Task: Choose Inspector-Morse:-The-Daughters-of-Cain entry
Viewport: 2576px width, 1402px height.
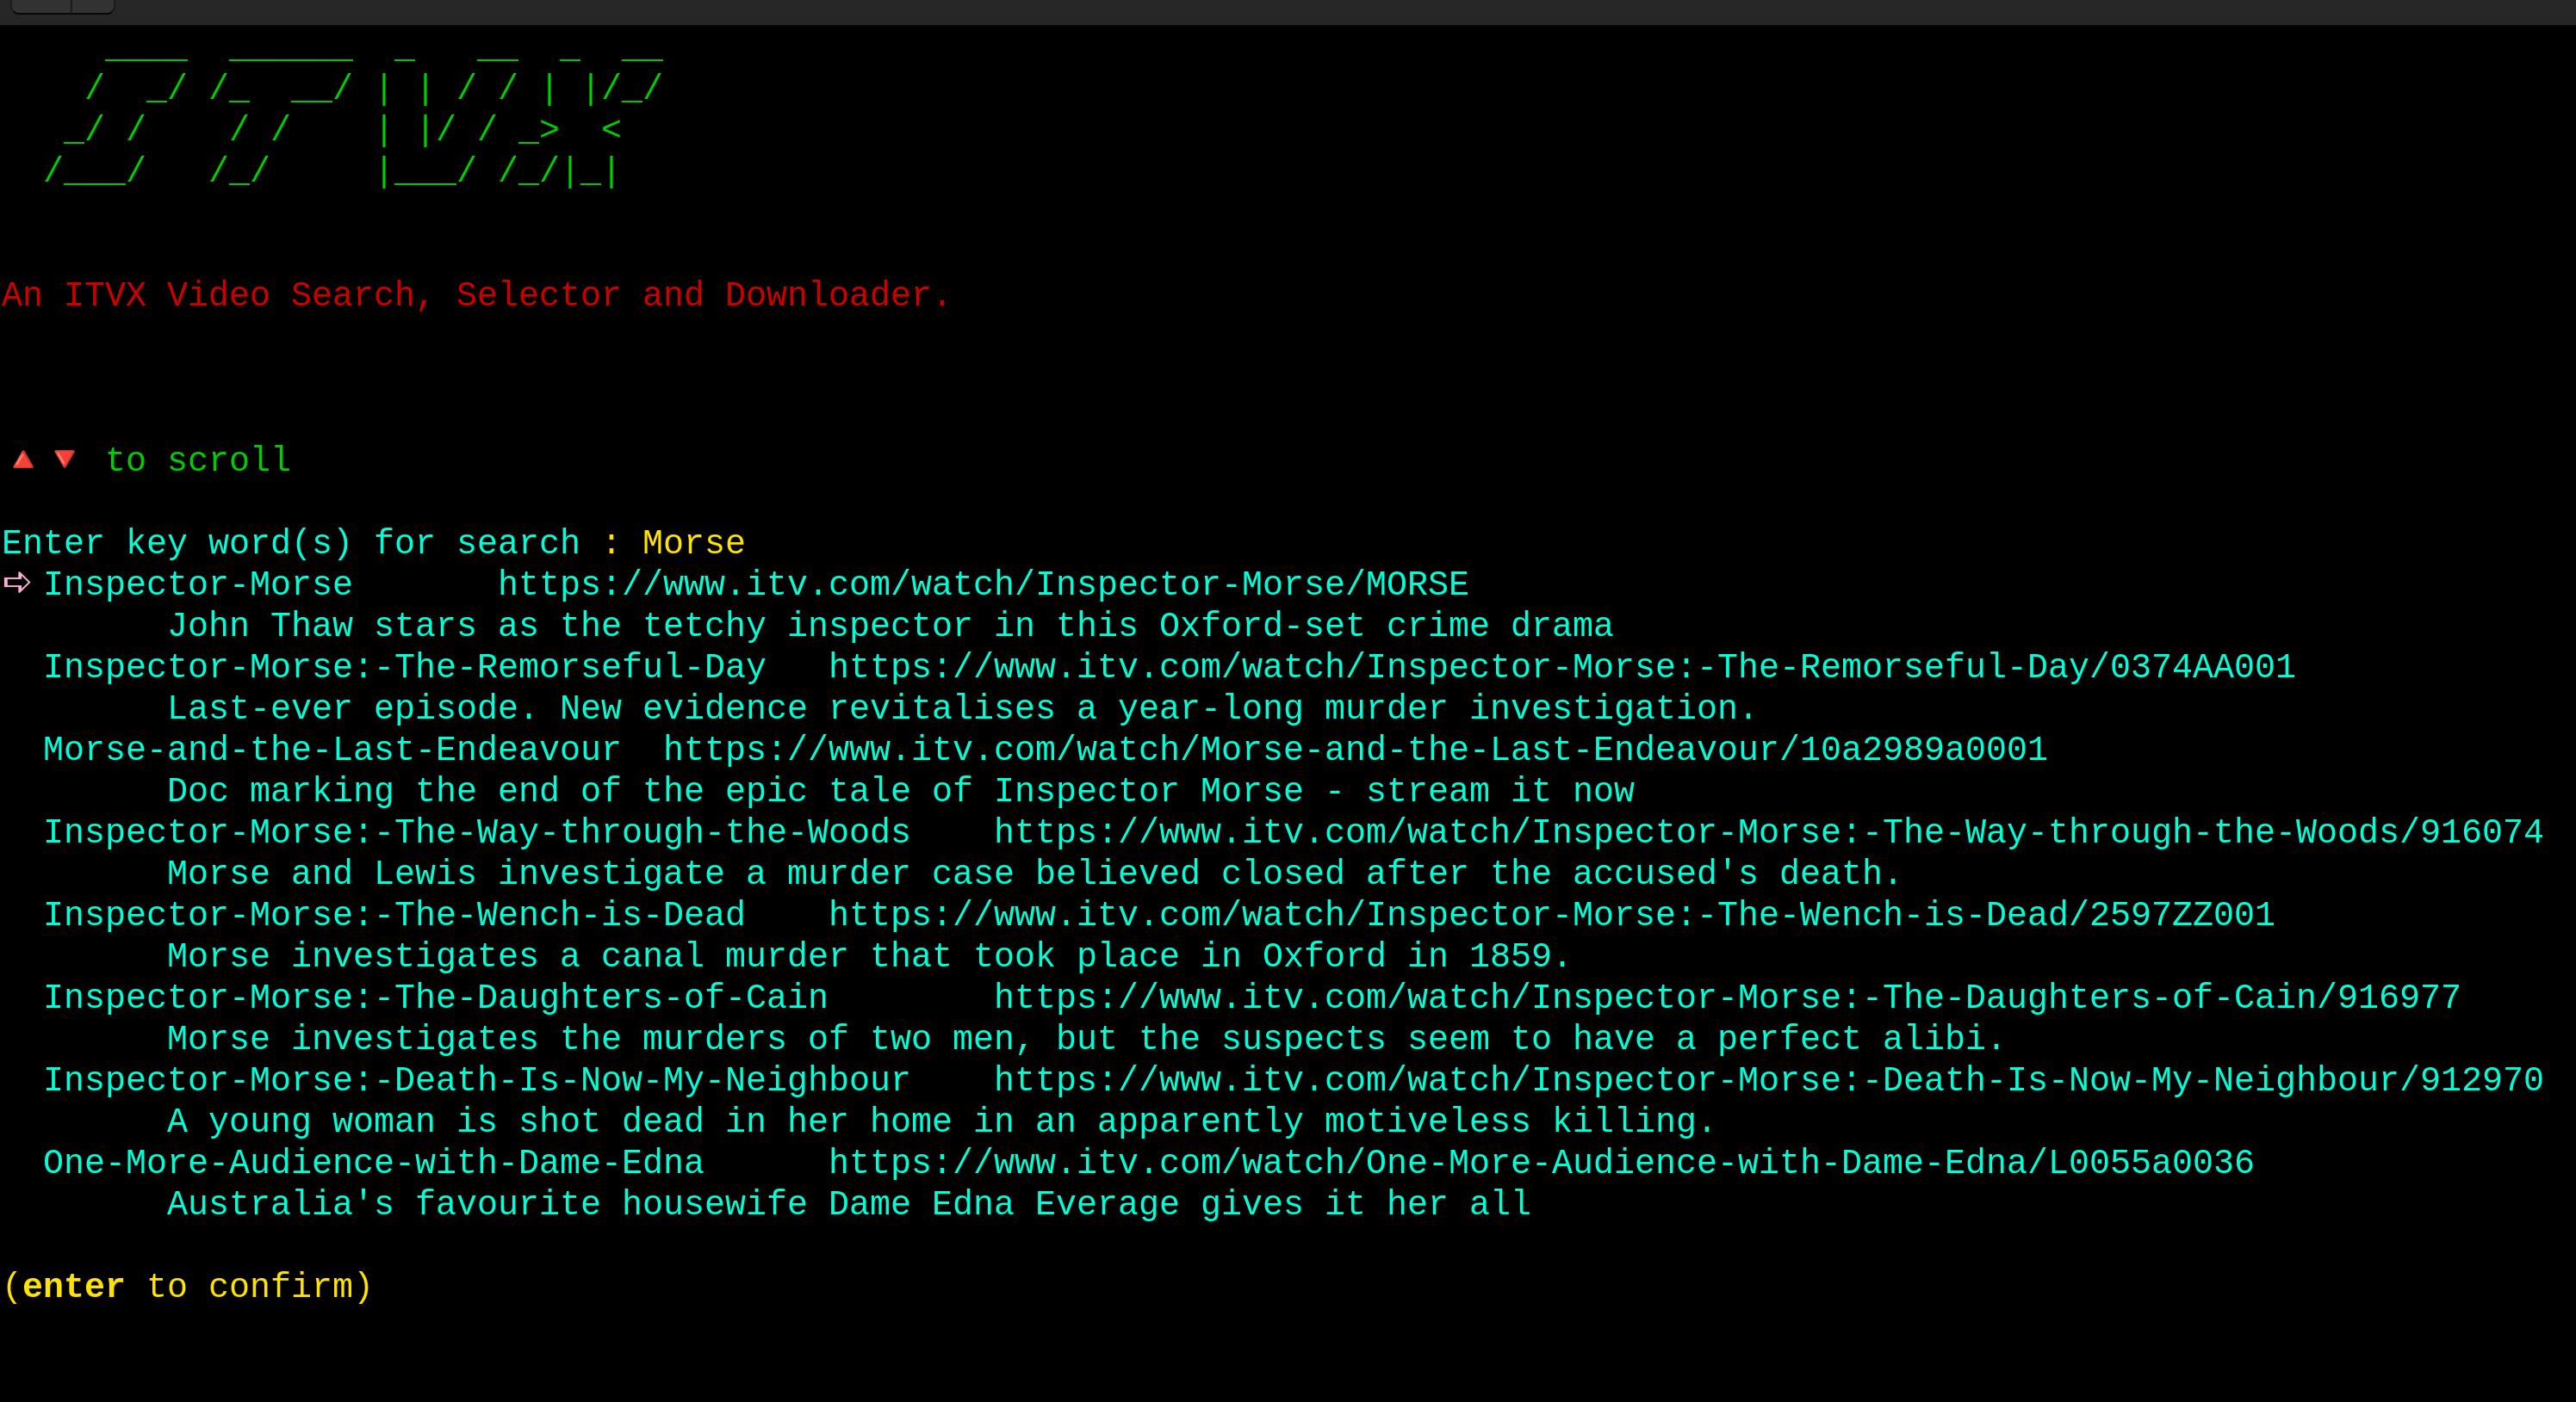Action: [436, 997]
